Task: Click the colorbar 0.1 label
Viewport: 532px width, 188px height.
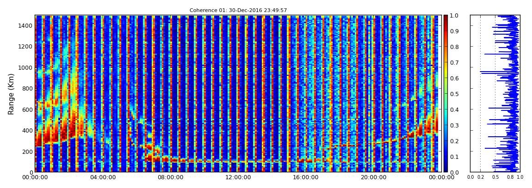Action: 455,157
